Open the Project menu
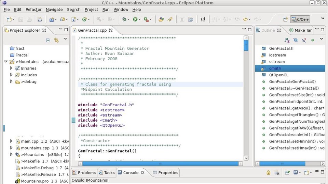This screenshot has width=328, height=184. [x=91, y=10]
